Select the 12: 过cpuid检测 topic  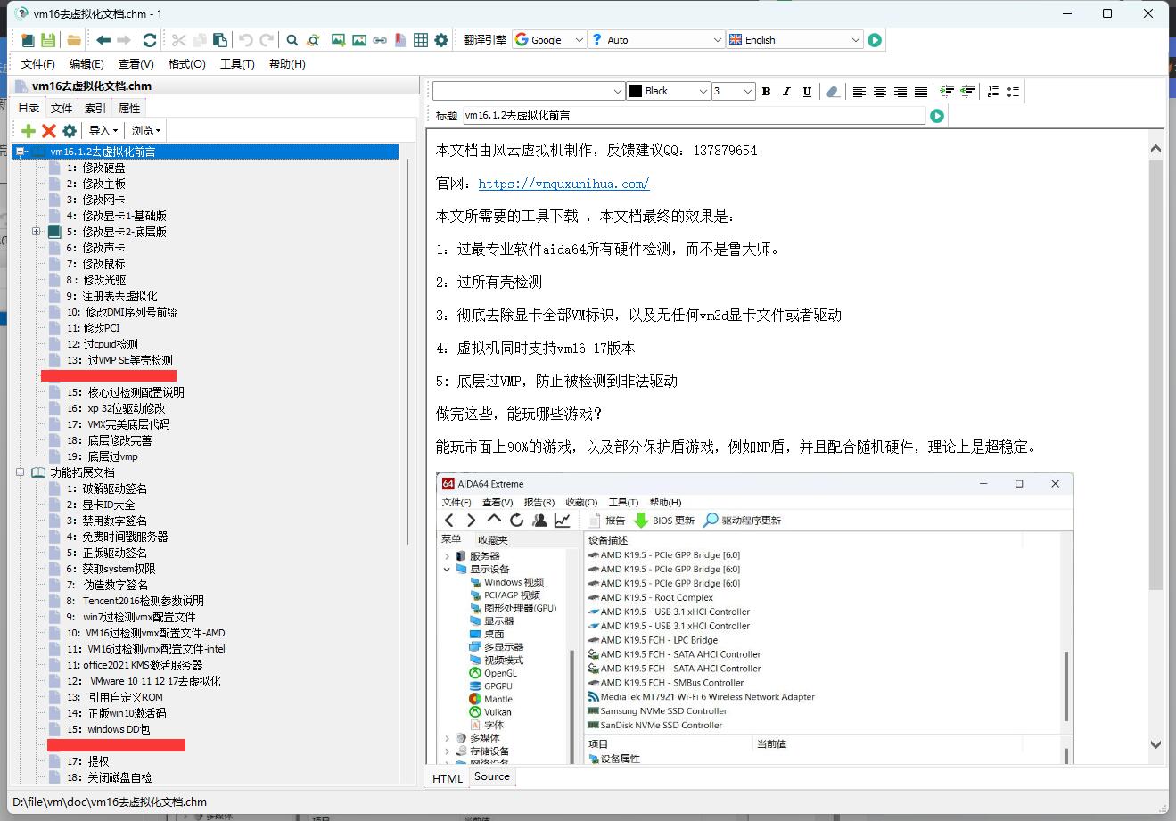[x=103, y=344]
